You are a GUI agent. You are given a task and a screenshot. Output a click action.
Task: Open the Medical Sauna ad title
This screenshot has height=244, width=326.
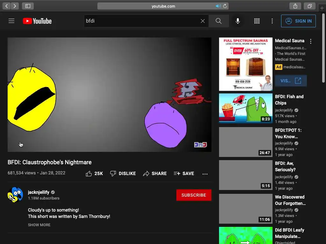coord(290,41)
